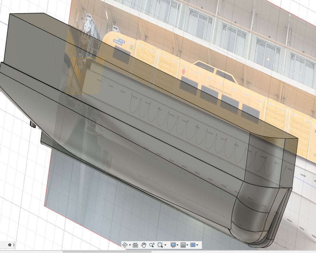Open the Grid and Snaps icon
The image size is (316, 253).
[x=183, y=245]
